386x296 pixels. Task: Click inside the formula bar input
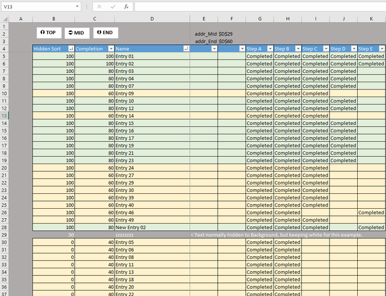(260, 7)
